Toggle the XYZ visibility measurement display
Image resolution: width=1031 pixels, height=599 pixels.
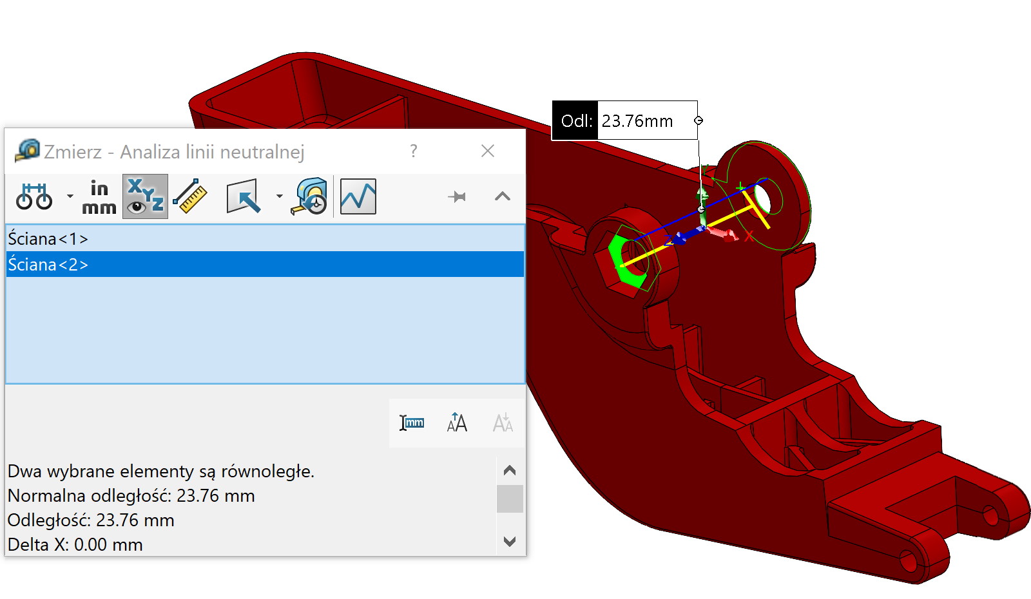(x=144, y=196)
